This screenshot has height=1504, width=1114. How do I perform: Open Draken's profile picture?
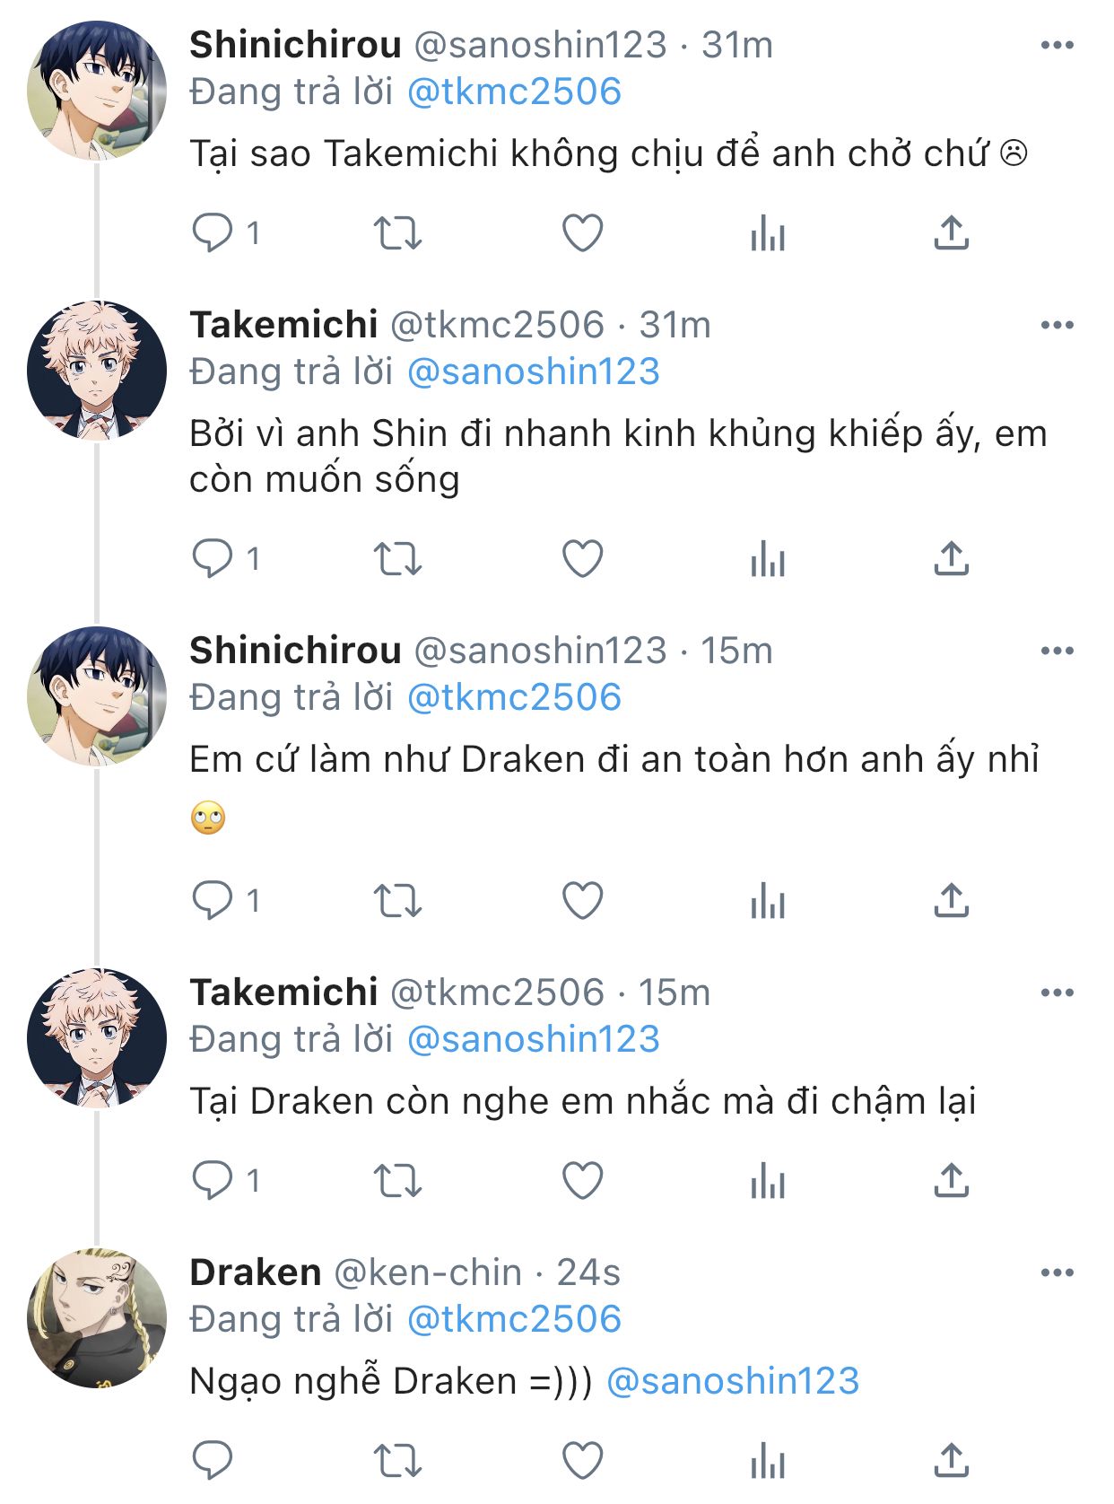[97, 1318]
